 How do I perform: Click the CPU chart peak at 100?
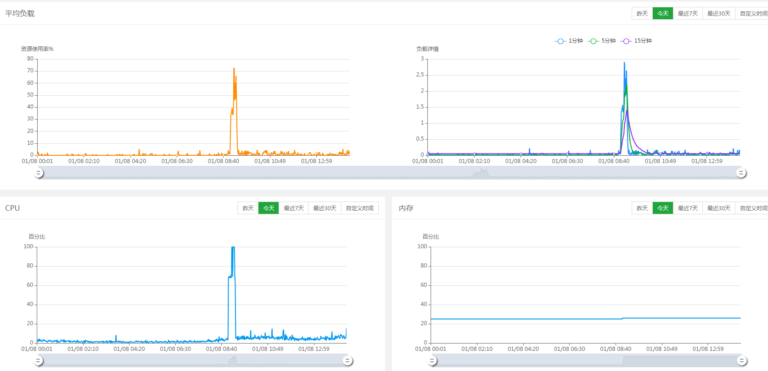coord(233,247)
